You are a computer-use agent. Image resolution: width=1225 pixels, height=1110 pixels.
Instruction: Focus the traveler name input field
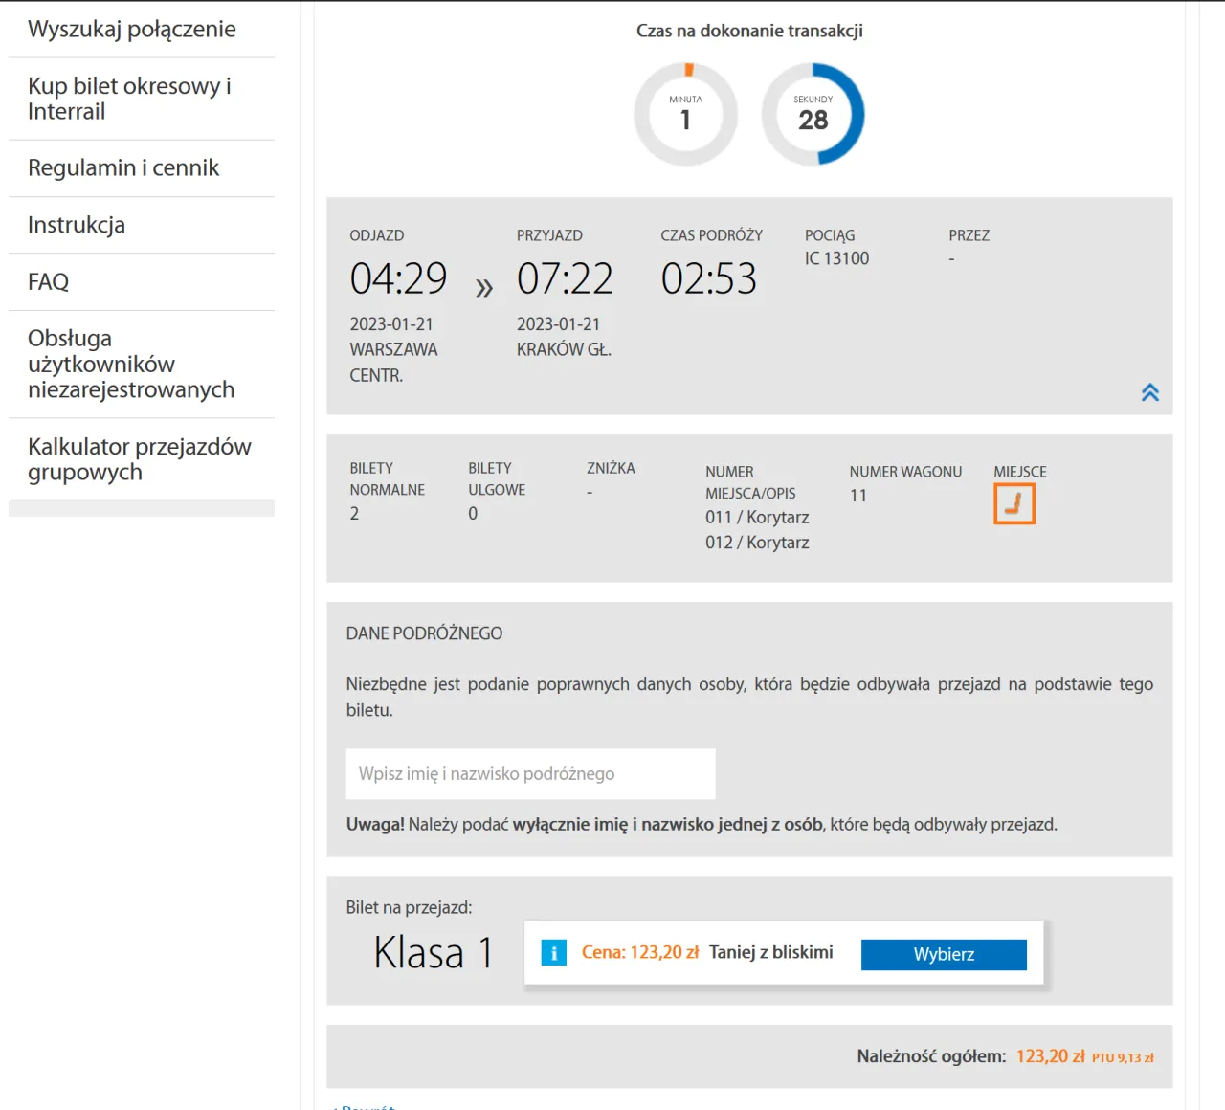[x=530, y=774]
